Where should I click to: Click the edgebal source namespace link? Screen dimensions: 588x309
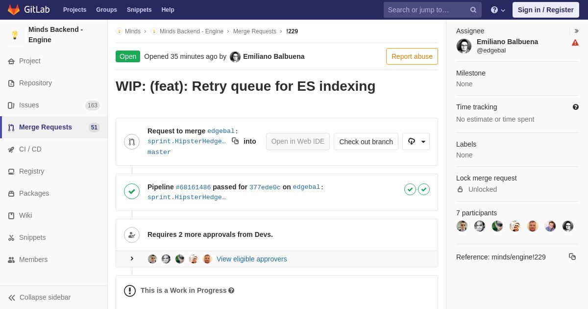pos(221,131)
